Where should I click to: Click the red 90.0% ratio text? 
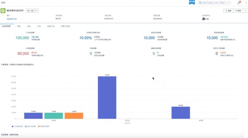(x=34, y=53)
